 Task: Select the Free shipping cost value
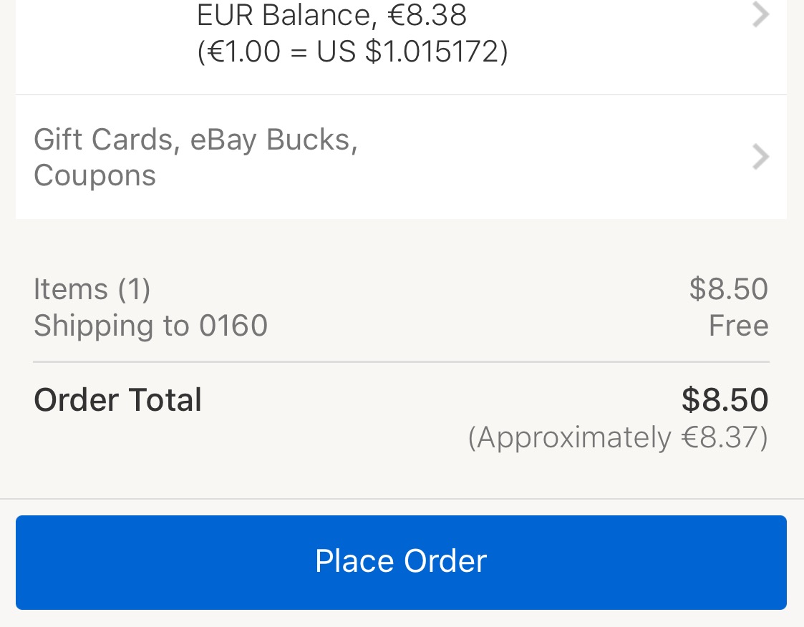coord(738,326)
